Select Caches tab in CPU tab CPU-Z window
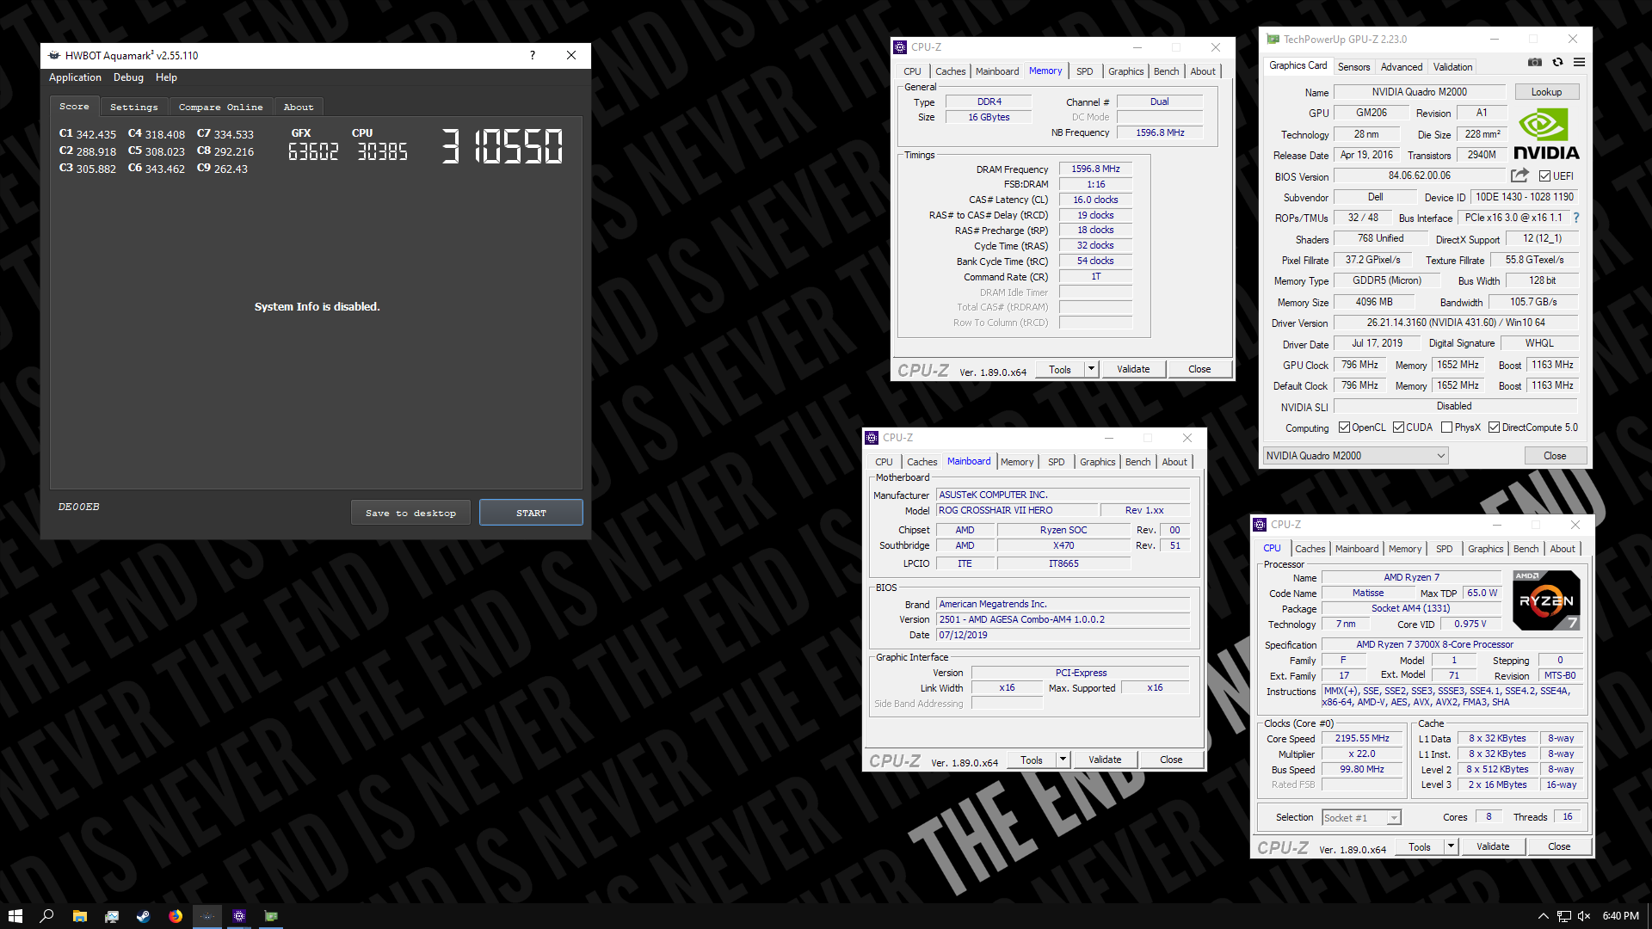Image resolution: width=1652 pixels, height=929 pixels. [1310, 549]
